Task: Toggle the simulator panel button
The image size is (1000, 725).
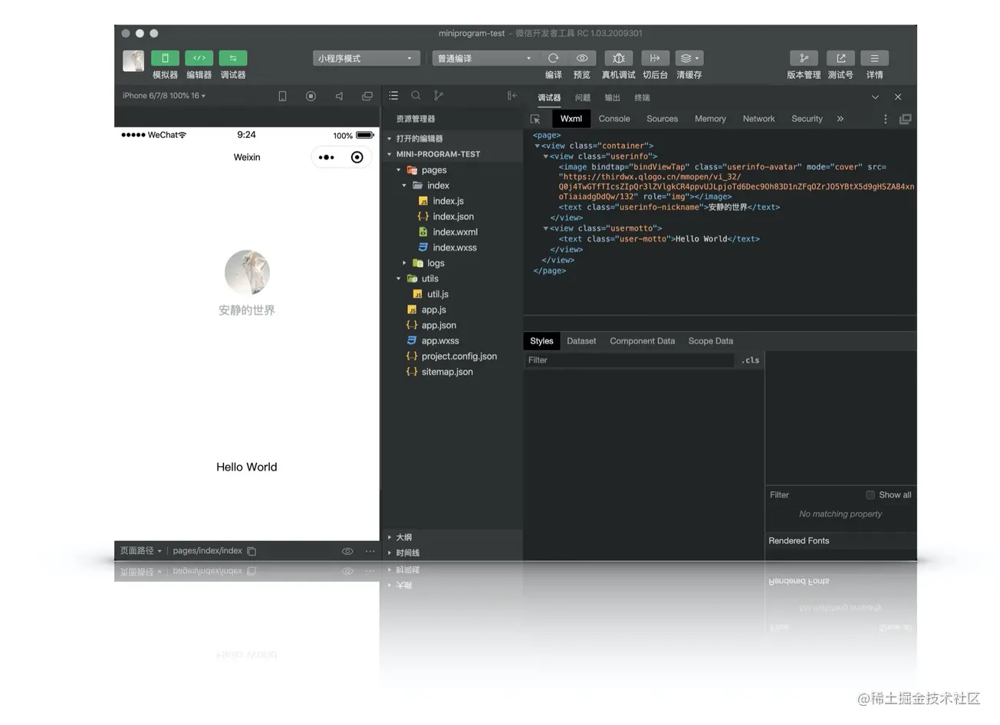Action: [x=165, y=58]
